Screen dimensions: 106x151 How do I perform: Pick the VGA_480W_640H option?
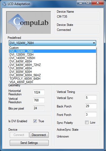(x=53, y=82)
